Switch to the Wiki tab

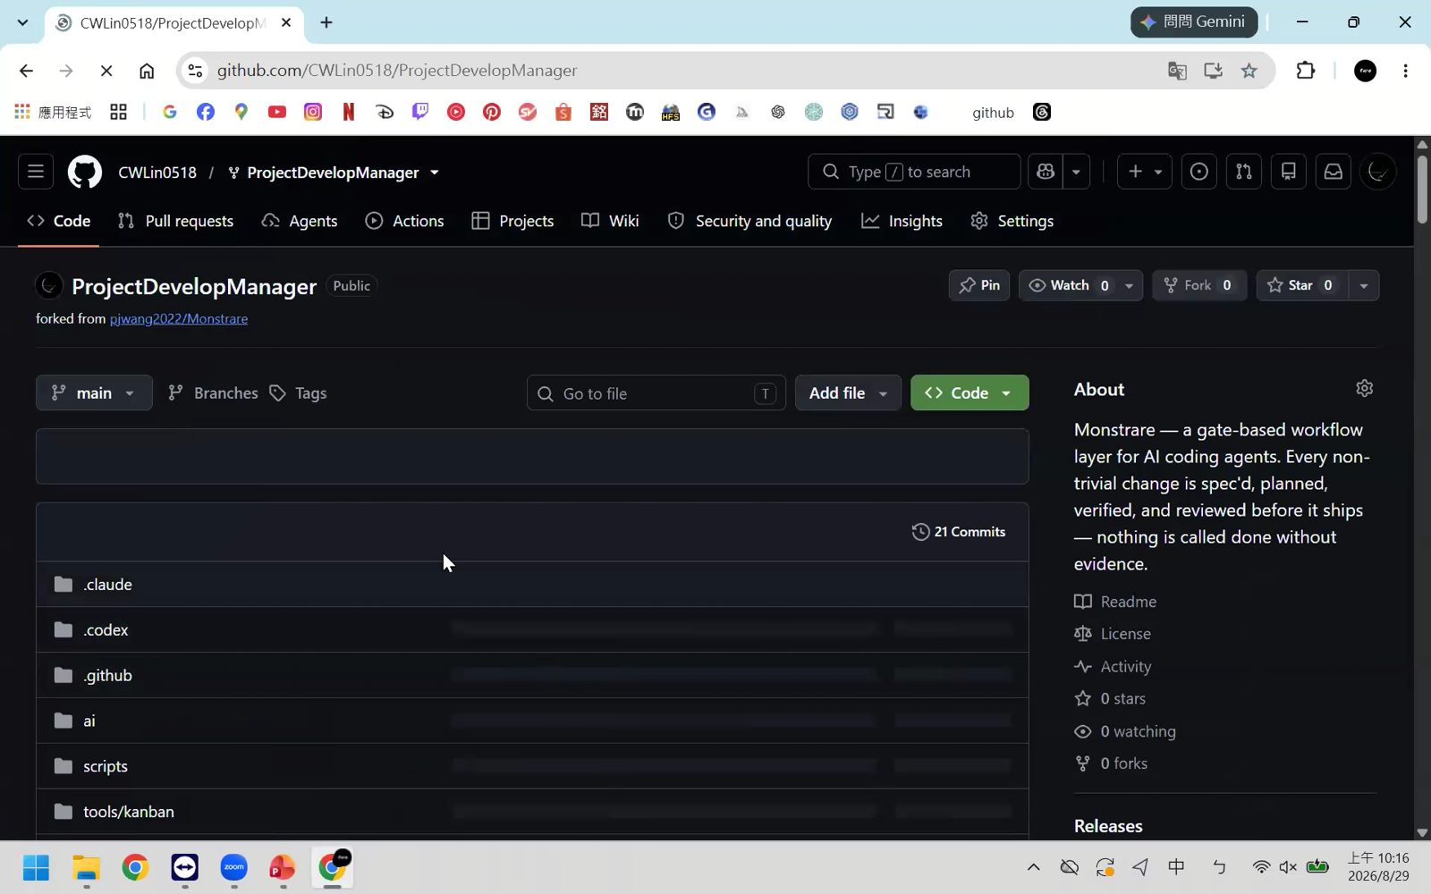(611, 221)
